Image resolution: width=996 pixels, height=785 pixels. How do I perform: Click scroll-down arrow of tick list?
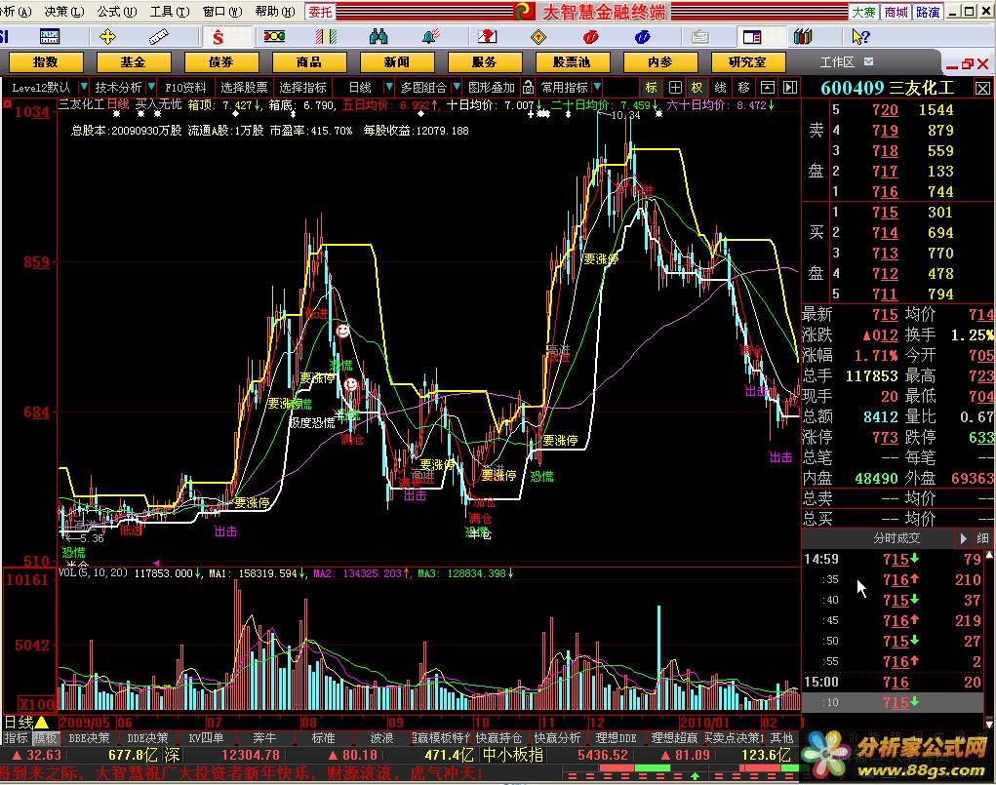(x=989, y=724)
